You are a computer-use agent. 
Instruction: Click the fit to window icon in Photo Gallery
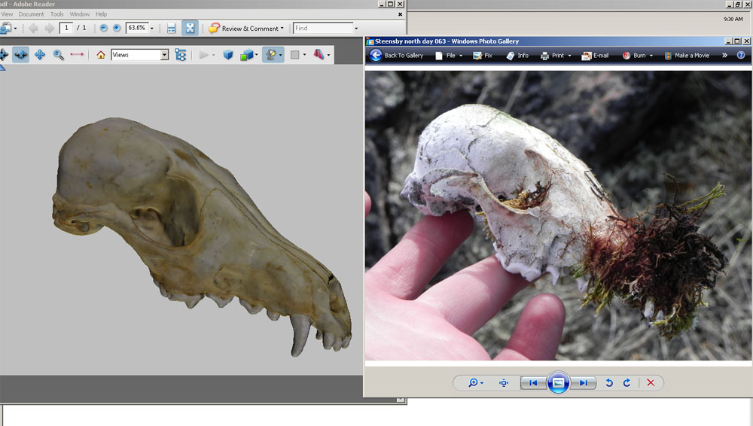[503, 383]
